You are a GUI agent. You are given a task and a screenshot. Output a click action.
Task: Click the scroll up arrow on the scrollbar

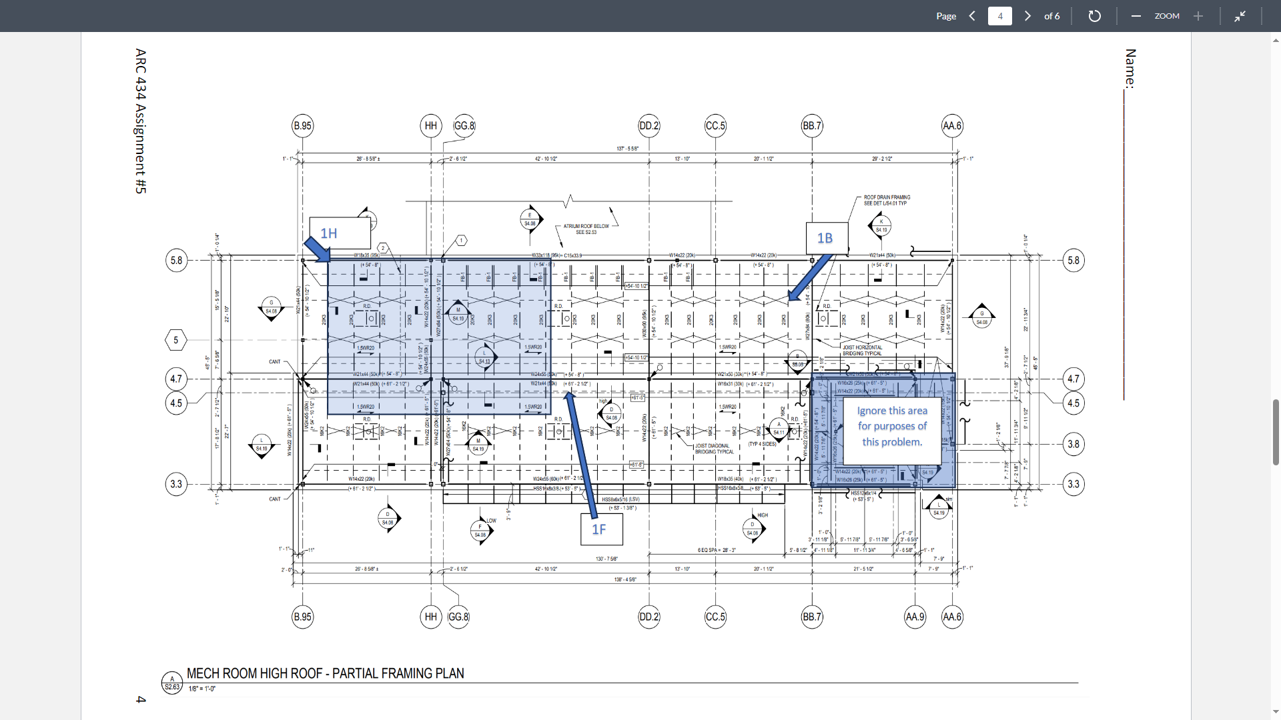1275,40
